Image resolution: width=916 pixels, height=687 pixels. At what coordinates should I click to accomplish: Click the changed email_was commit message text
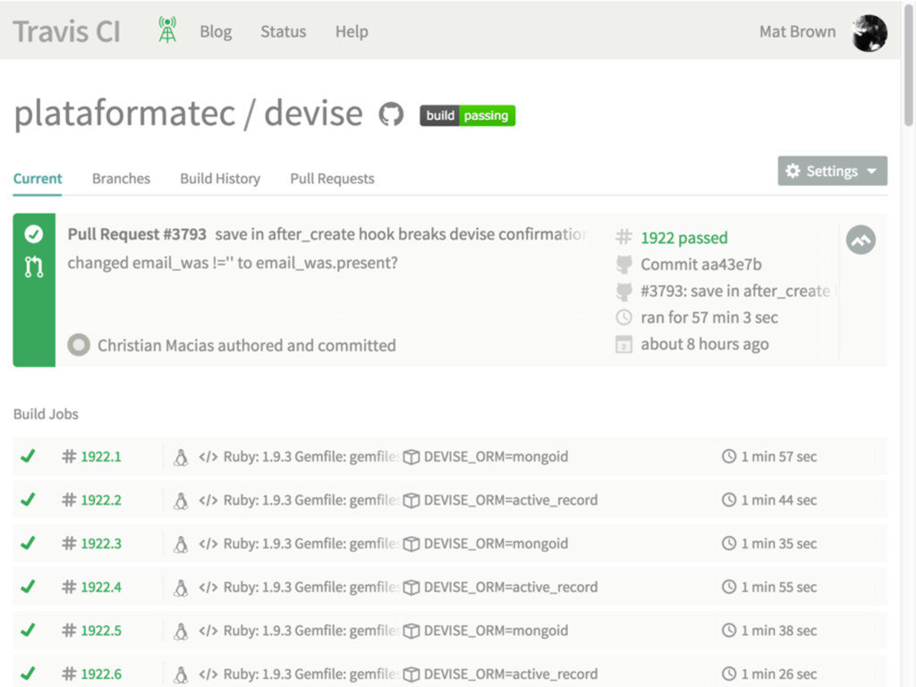click(233, 263)
